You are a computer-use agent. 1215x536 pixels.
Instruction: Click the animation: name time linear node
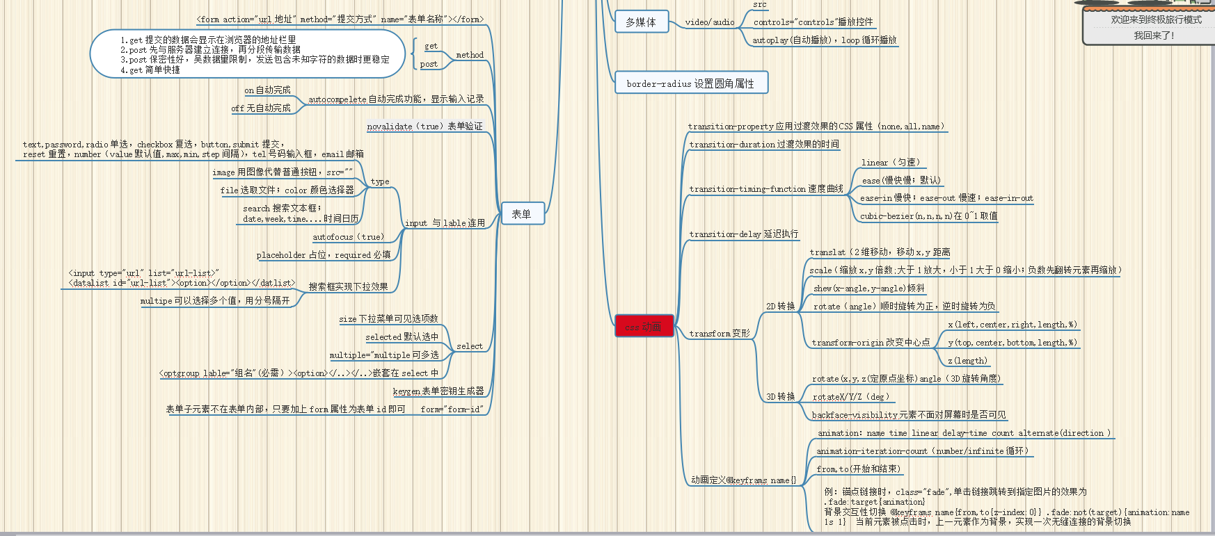pyautogui.click(x=964, y=433)
